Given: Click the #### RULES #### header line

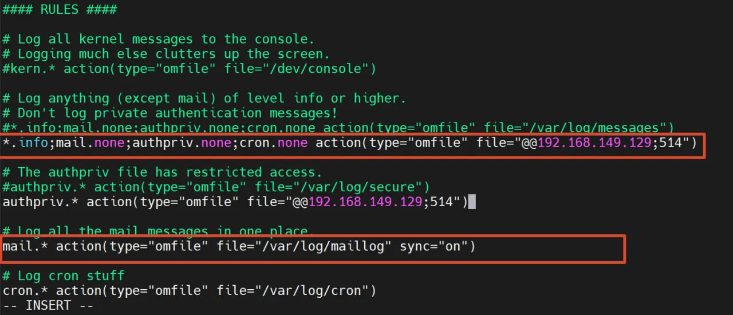Looking at the screenshot, I should click(60, 9).
